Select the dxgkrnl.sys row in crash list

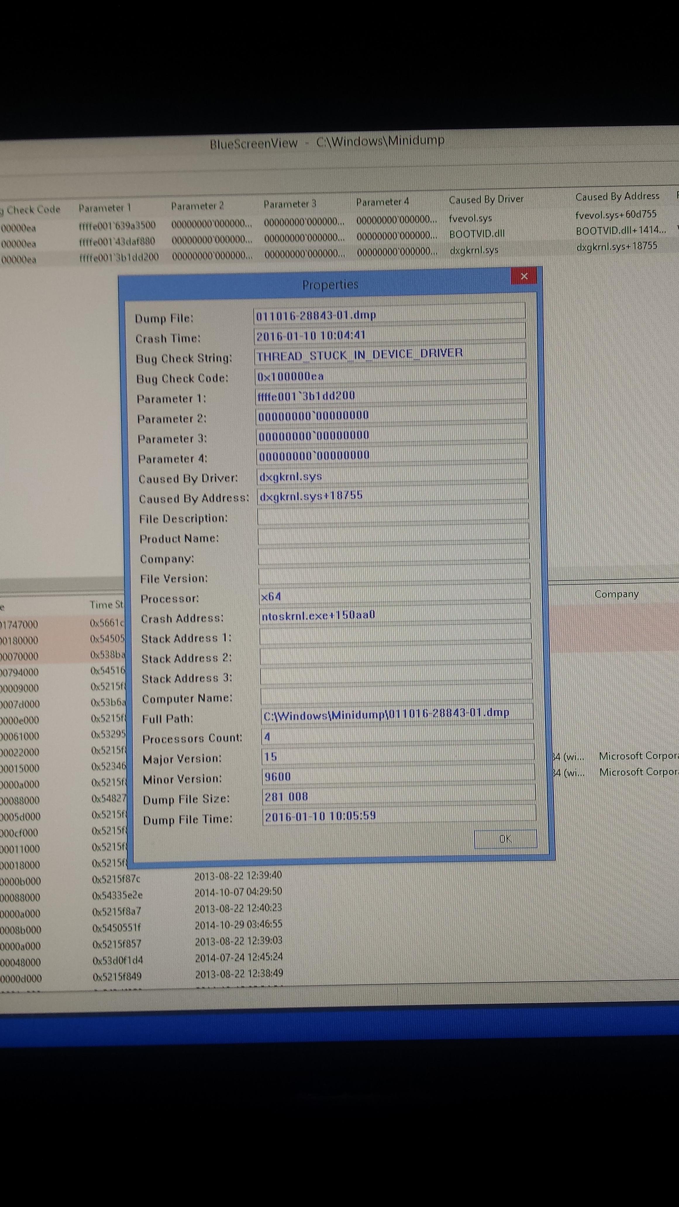339,253
